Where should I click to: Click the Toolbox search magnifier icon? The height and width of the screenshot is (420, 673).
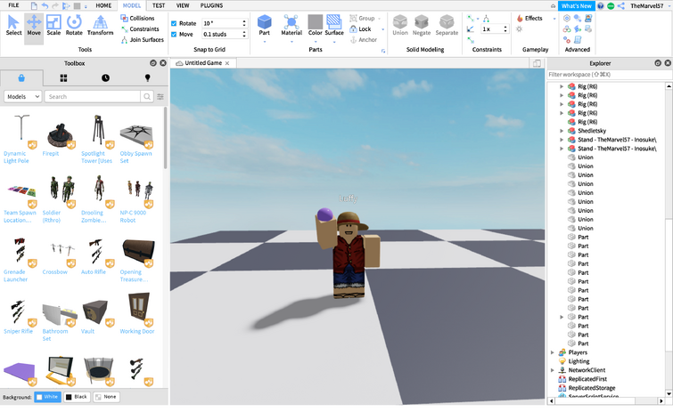(147, 97)
